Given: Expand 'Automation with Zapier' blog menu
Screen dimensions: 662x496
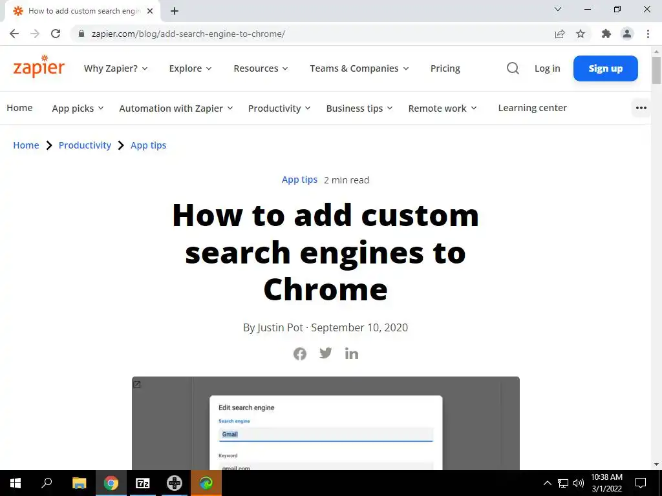Looking at the screenshot, I should click(176, 108).
